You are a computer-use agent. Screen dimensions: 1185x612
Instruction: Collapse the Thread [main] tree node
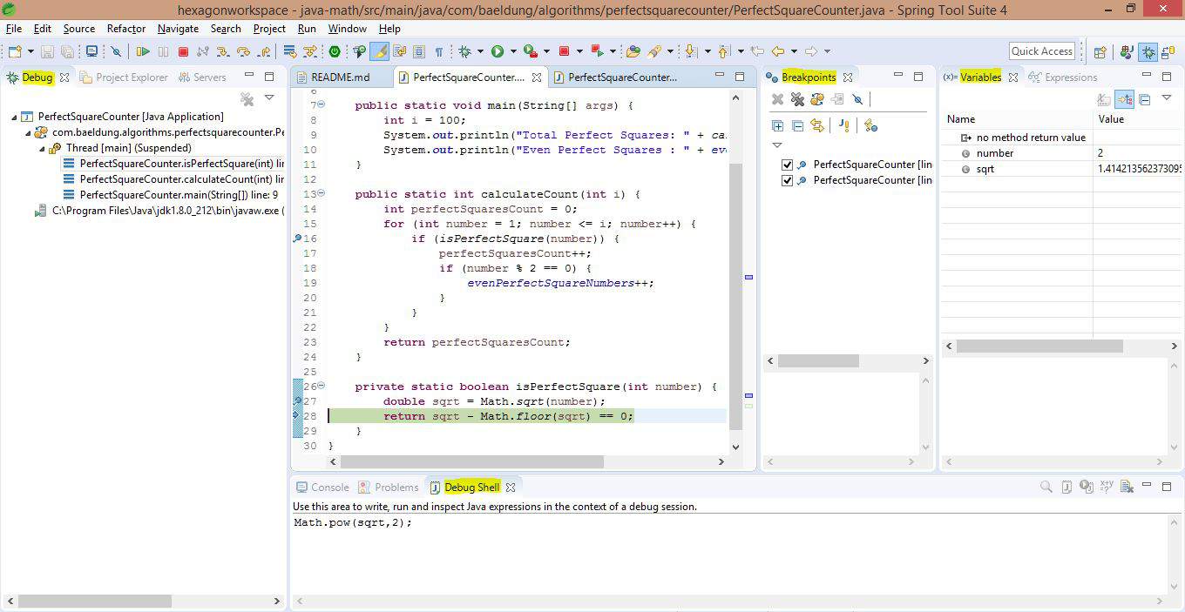click(x=41, y=146)
